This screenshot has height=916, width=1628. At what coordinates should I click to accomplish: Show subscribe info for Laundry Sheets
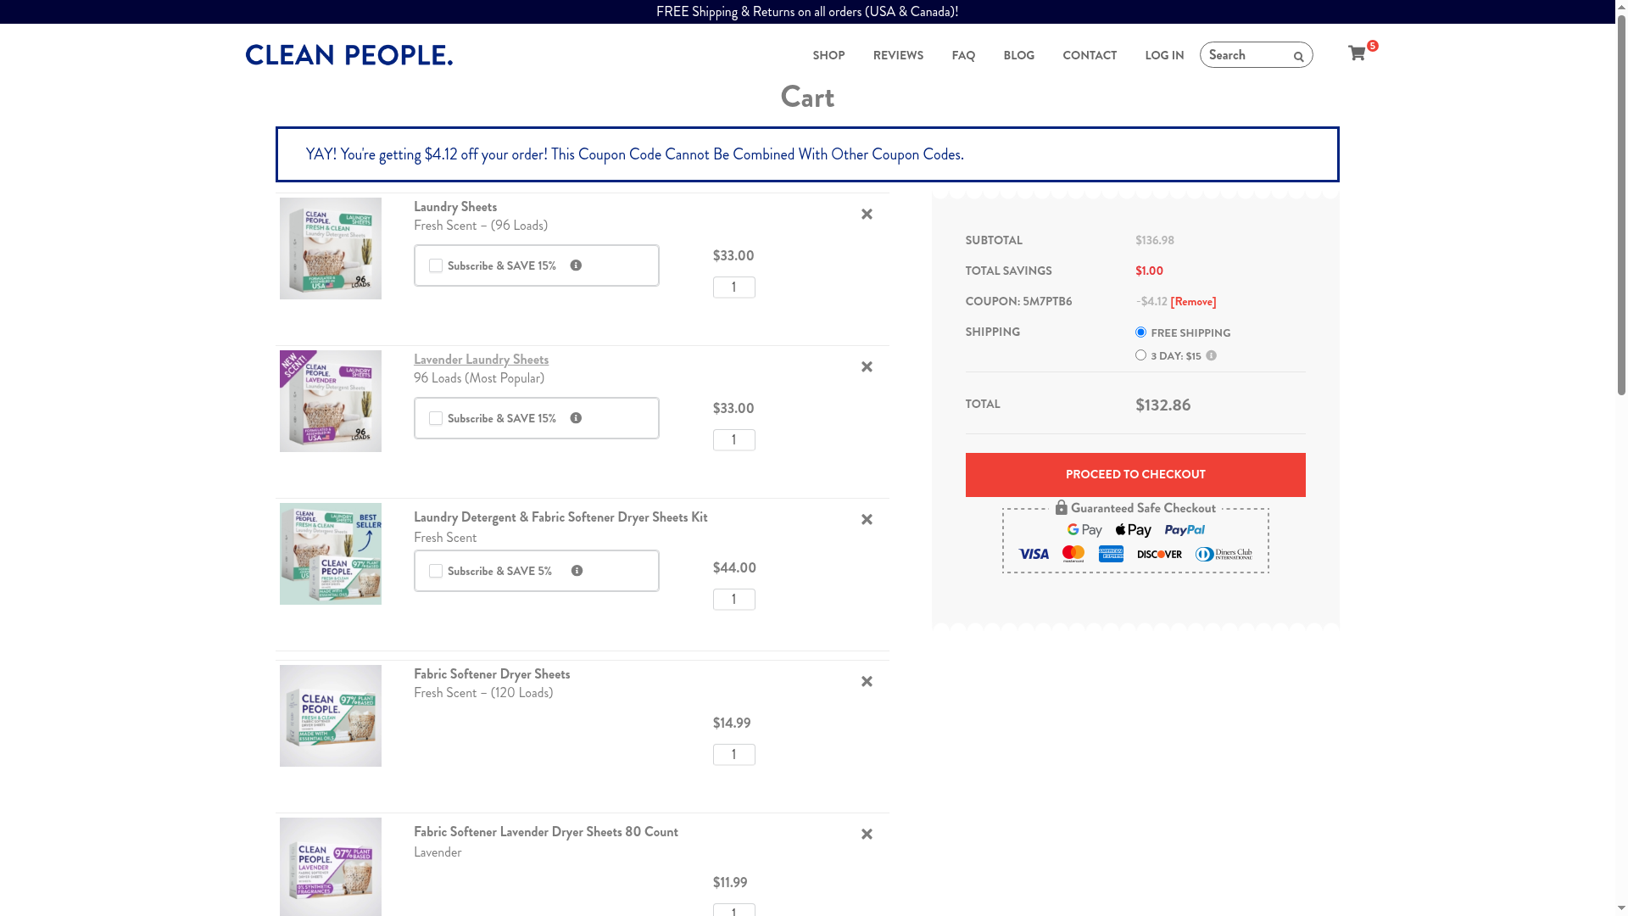click(x=576, y=265)
